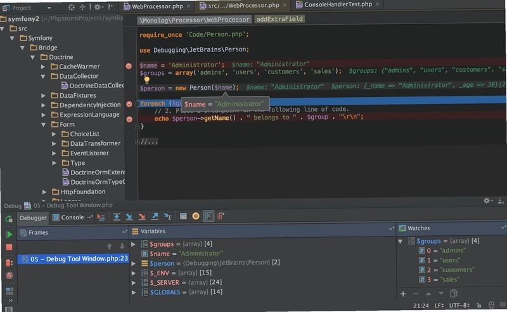Toggle read-only lock icon in status bar
Screen dimensions: 507x312
(x=479, y=305)
